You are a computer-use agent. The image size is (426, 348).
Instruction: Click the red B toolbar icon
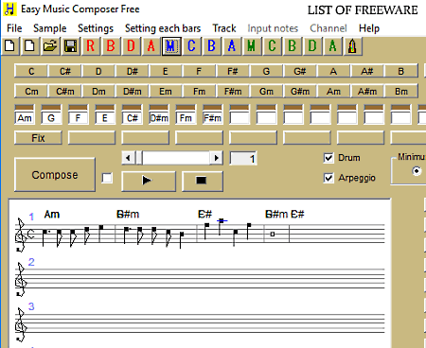(x=111, y=46)
